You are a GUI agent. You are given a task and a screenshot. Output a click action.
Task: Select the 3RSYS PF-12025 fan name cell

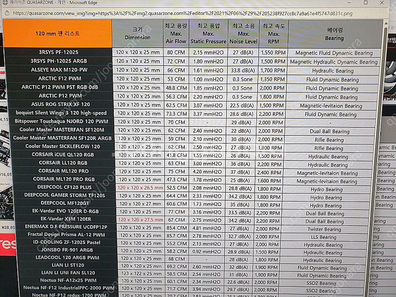pos(60,52)
